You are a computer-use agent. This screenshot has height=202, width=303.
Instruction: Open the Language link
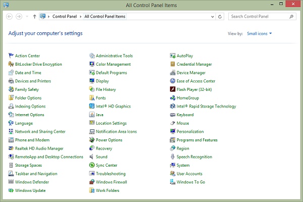24,123
